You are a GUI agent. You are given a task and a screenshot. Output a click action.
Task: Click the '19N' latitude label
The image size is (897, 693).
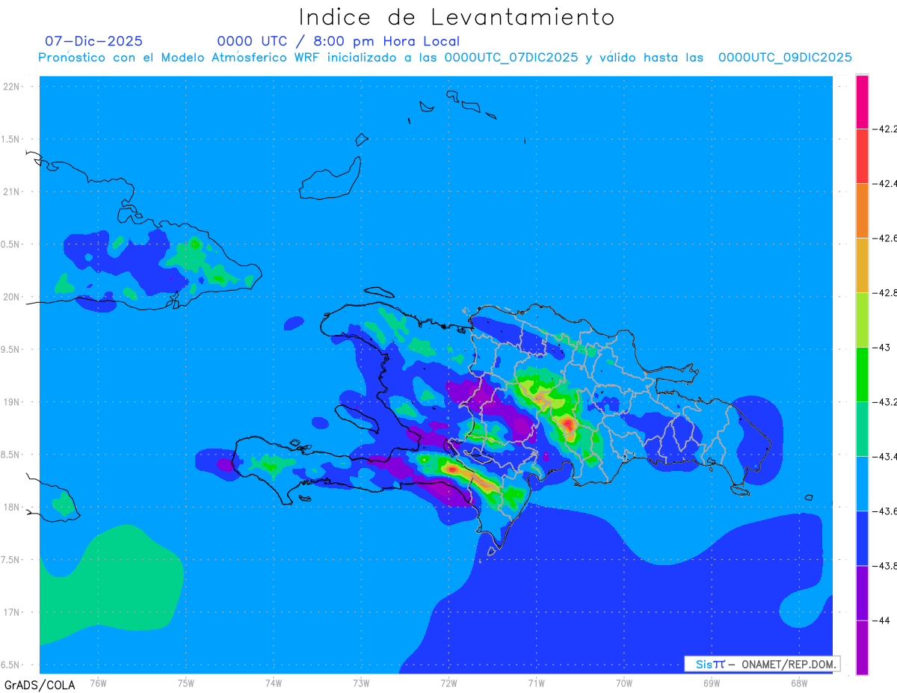12,401
